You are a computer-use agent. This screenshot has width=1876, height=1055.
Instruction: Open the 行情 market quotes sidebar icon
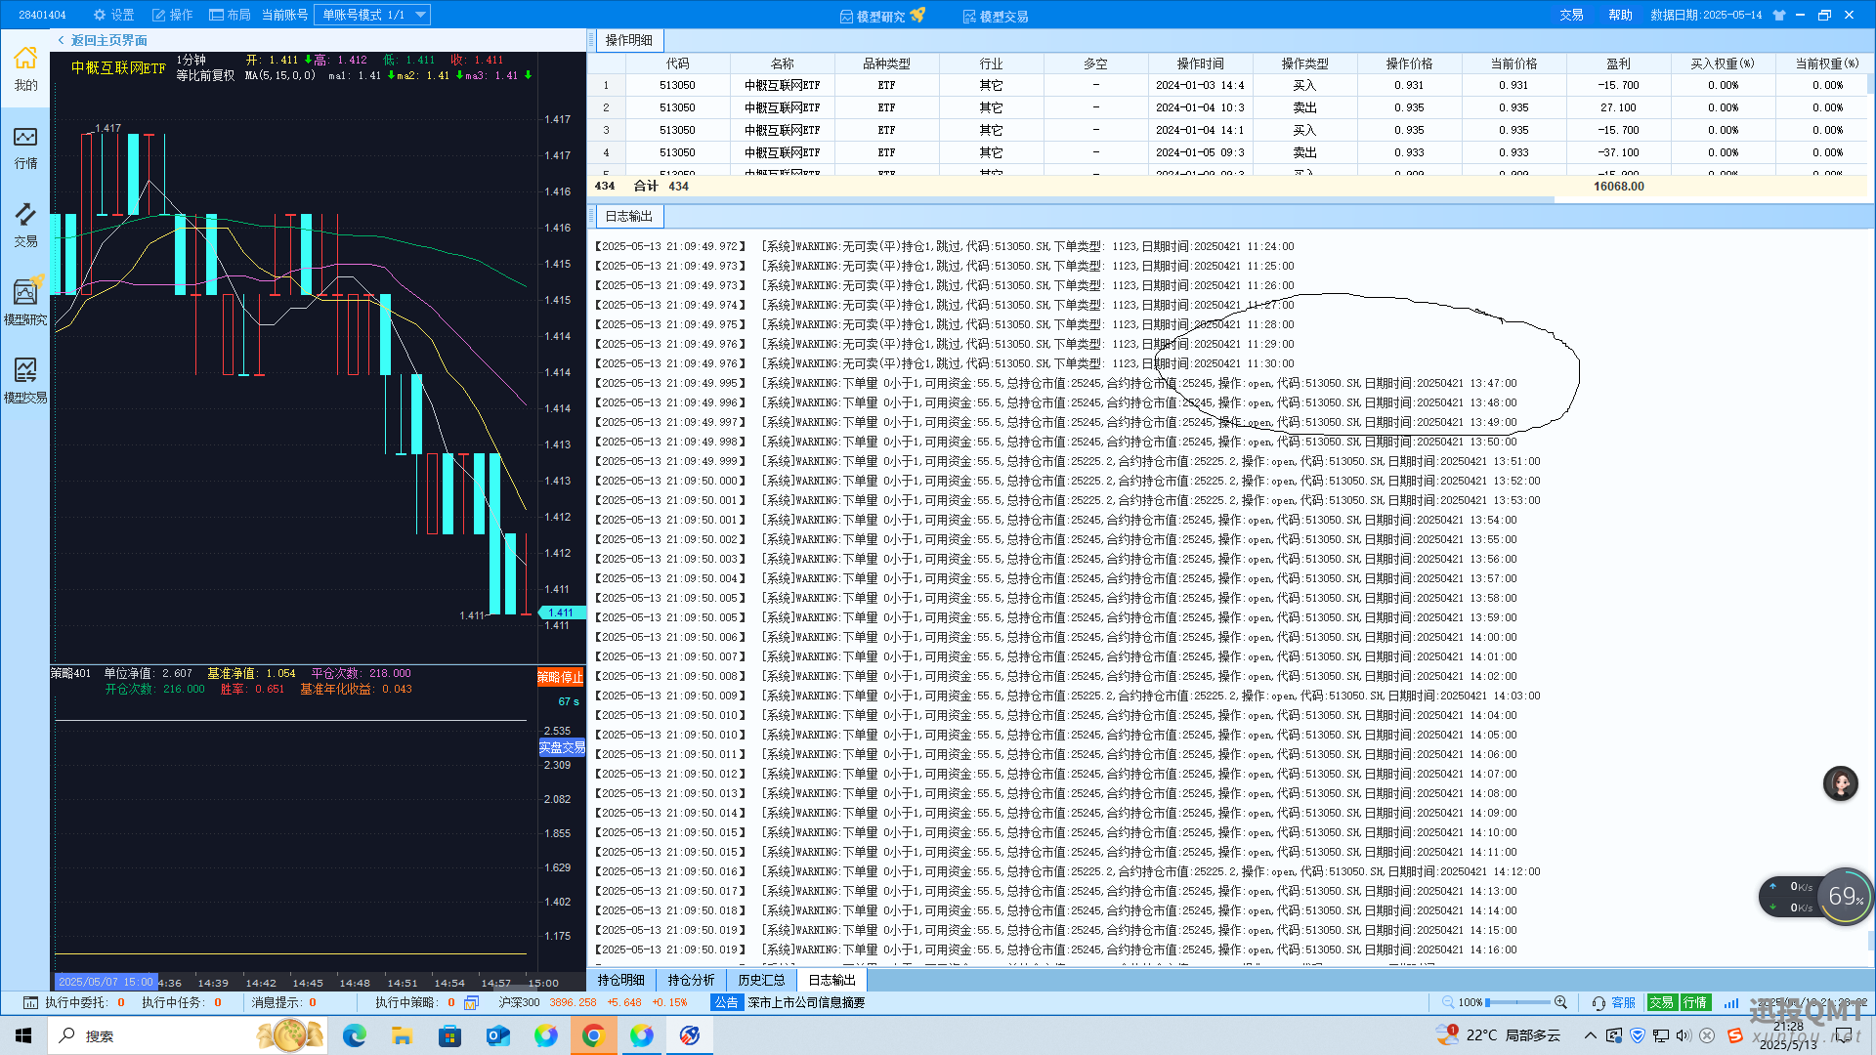tap(25, 148)
